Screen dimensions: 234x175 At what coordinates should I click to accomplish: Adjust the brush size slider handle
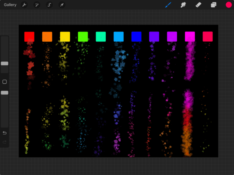pos(4,64)
